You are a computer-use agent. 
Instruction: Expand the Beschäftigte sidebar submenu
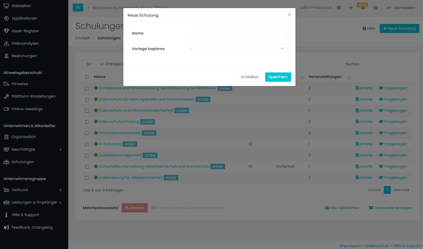point(60,150)
